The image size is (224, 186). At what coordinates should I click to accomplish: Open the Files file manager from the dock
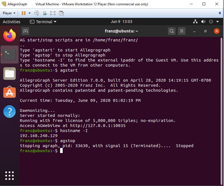click(x=10, y=74)
